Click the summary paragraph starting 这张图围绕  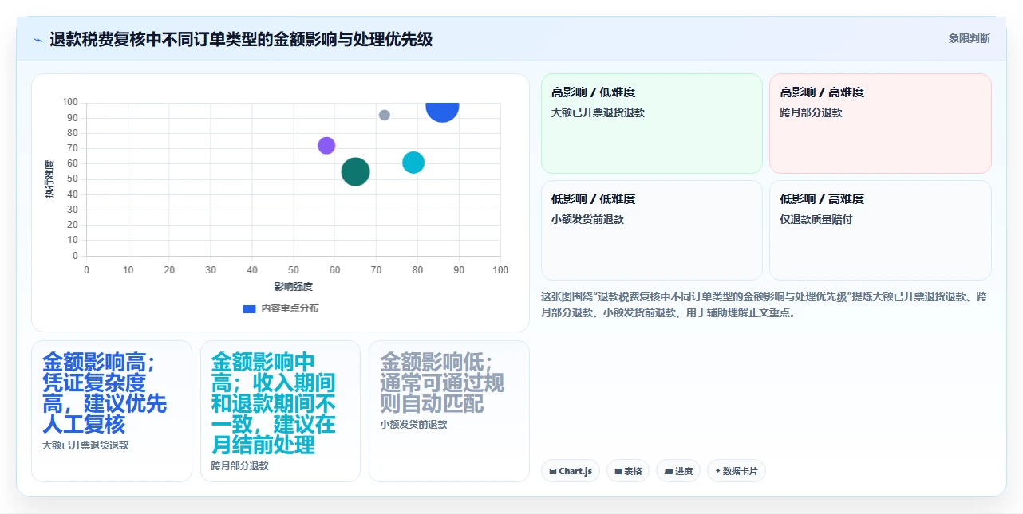pos(764,304)
